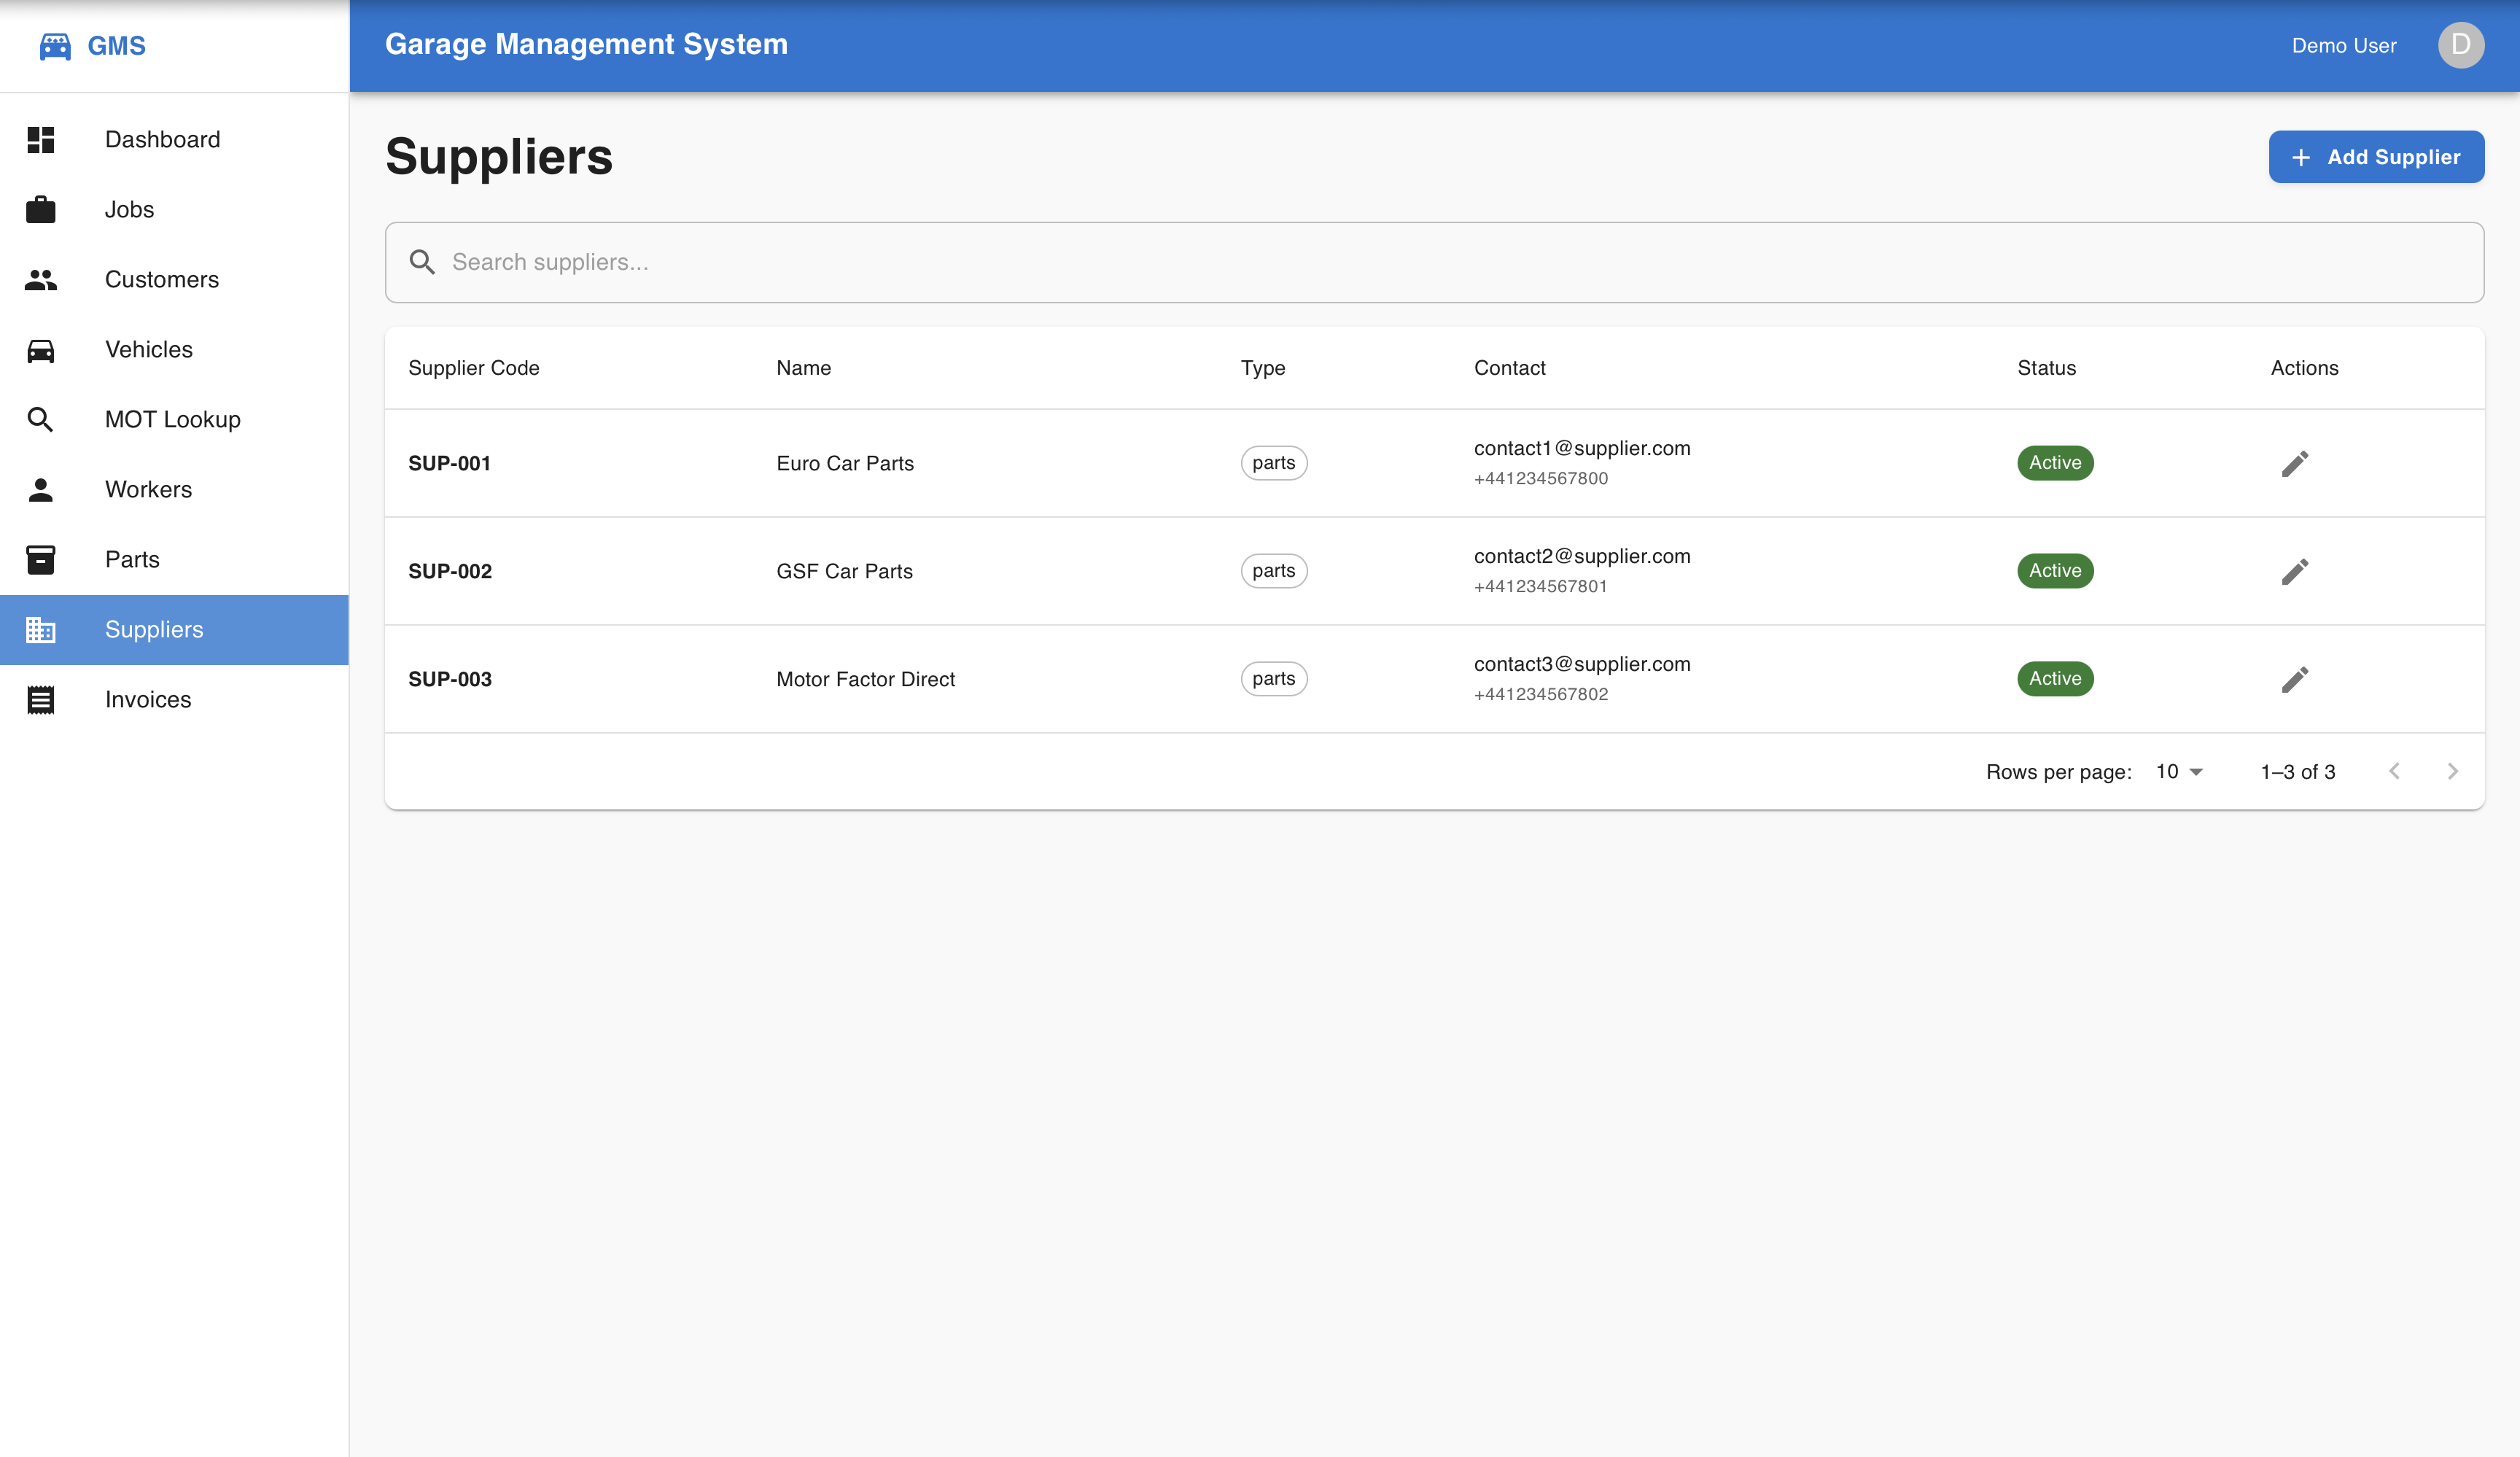Go to next page with right chevron
Viewport: 2520px width, 1457px height.
(2452, 771)
